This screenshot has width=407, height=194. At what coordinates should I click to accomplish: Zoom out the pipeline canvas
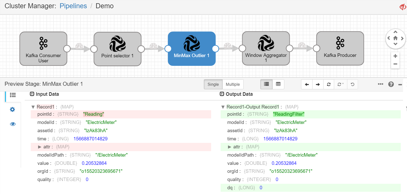pos(395,64)
